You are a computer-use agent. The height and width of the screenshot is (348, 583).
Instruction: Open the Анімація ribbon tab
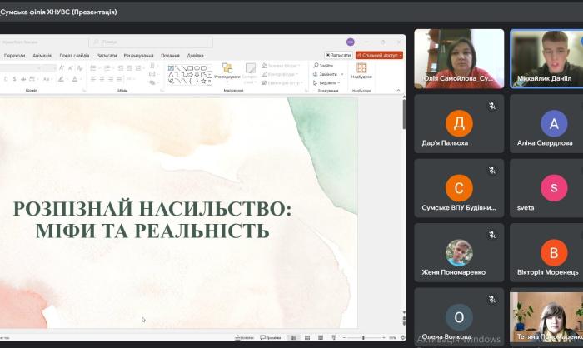point(42,55)
